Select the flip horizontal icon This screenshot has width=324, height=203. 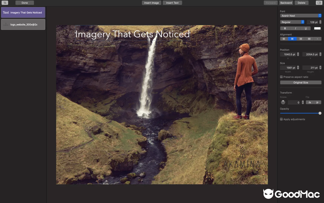click(309, 102)
